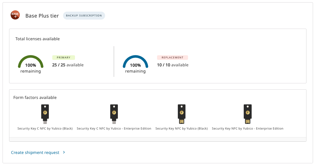Click the green primary licenses gauge
The height and width of the screenshot is (165, 315).
[x=31, y=61]
